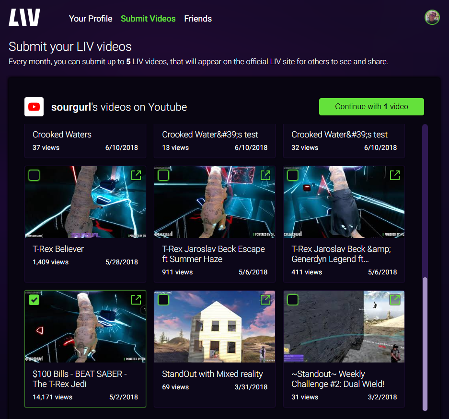This screenshot has width=449, height=419.
Task: Click the YouTube logo icon
Action: [x=34, y=107]
